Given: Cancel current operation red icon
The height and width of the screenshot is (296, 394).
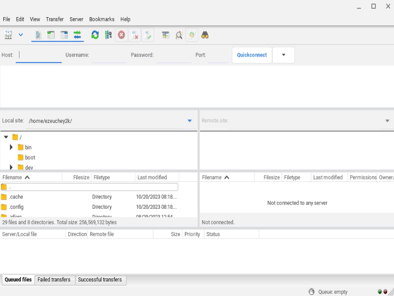Looking at the screenshot, I should tap(121, 35).
